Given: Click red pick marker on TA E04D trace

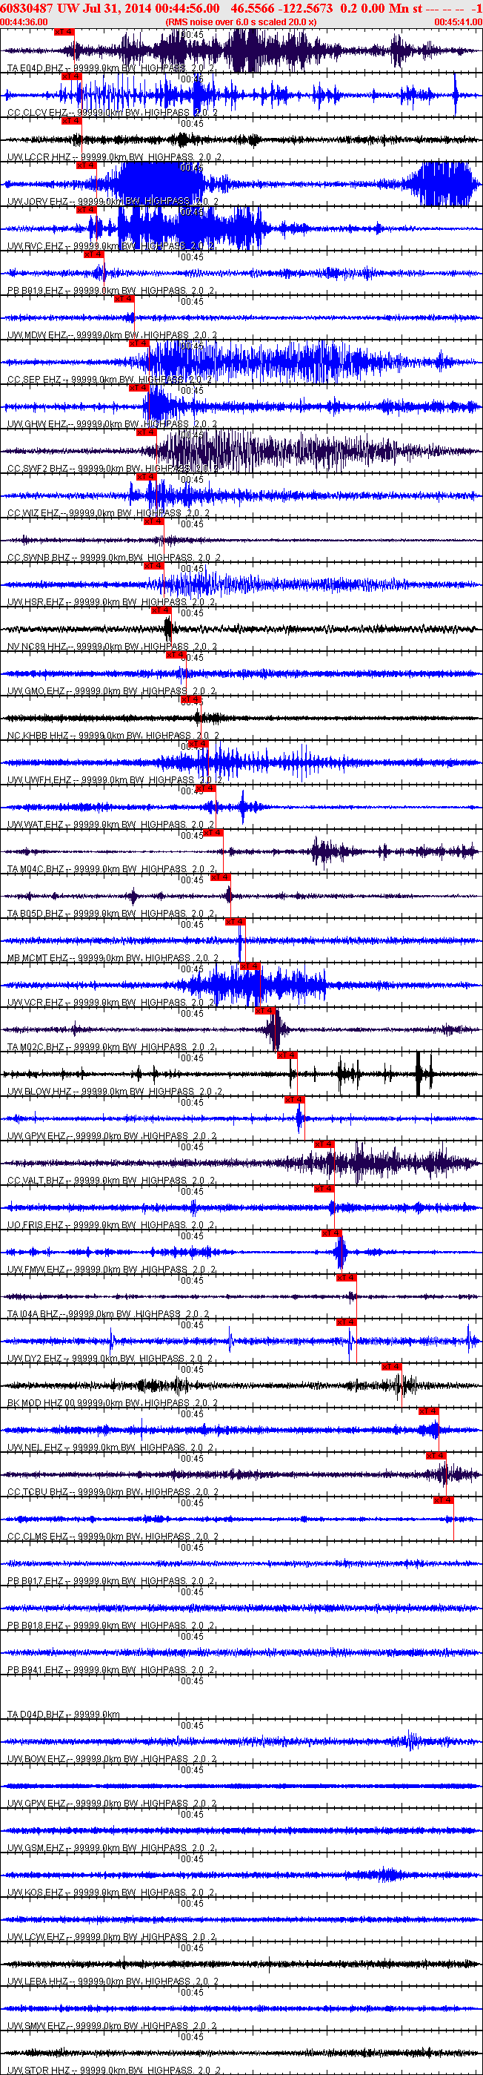Looking at the screenshot, I should 64,31.
